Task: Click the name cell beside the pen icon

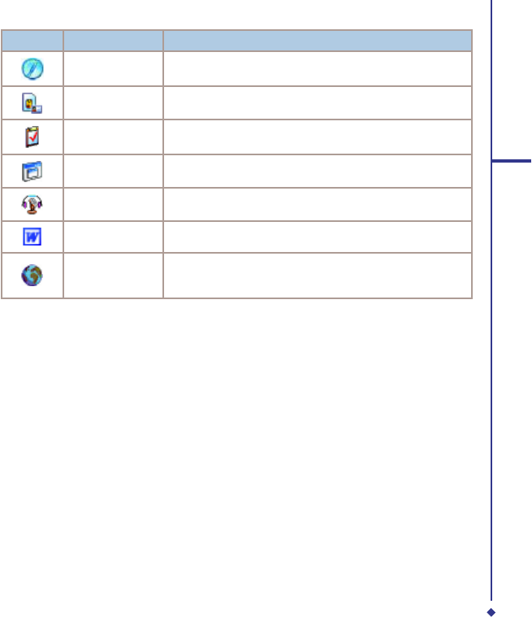Action: 113,69
